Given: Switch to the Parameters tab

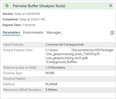Looking at the screenshot, I should 11,33.
